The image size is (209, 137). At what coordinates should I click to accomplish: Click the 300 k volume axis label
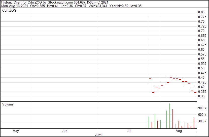(202, 121)
